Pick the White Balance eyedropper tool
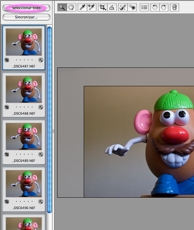Image resolution: width=194 pixels, height=230 pixels. 82,7
